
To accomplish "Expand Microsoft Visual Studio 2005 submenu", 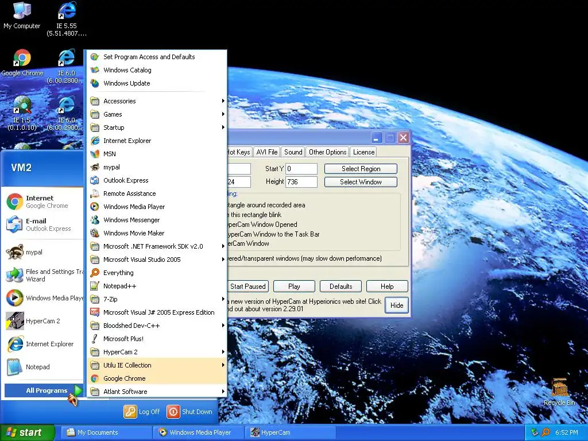I will [x=157, y=260].
